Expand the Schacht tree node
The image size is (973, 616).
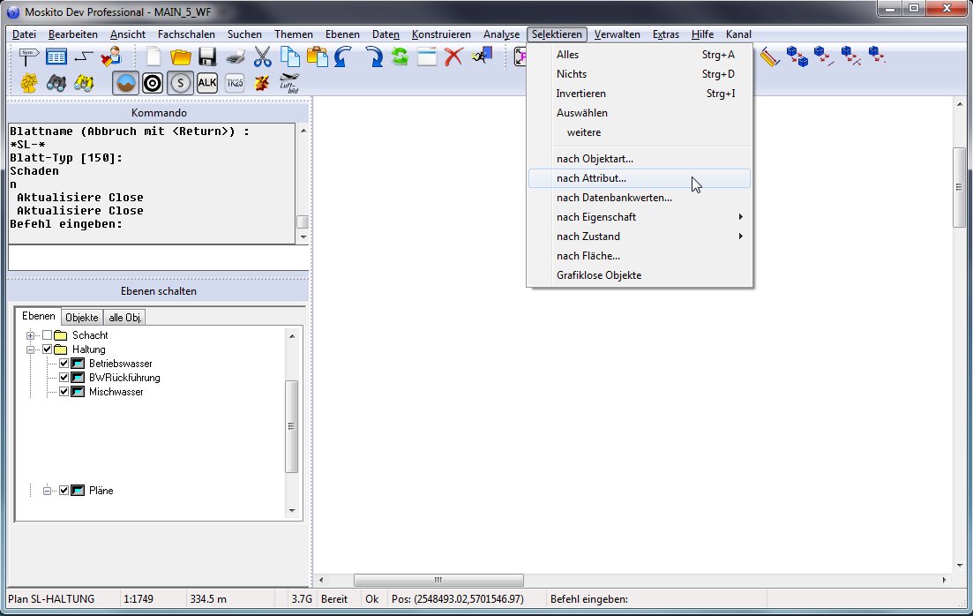[31, 335]
